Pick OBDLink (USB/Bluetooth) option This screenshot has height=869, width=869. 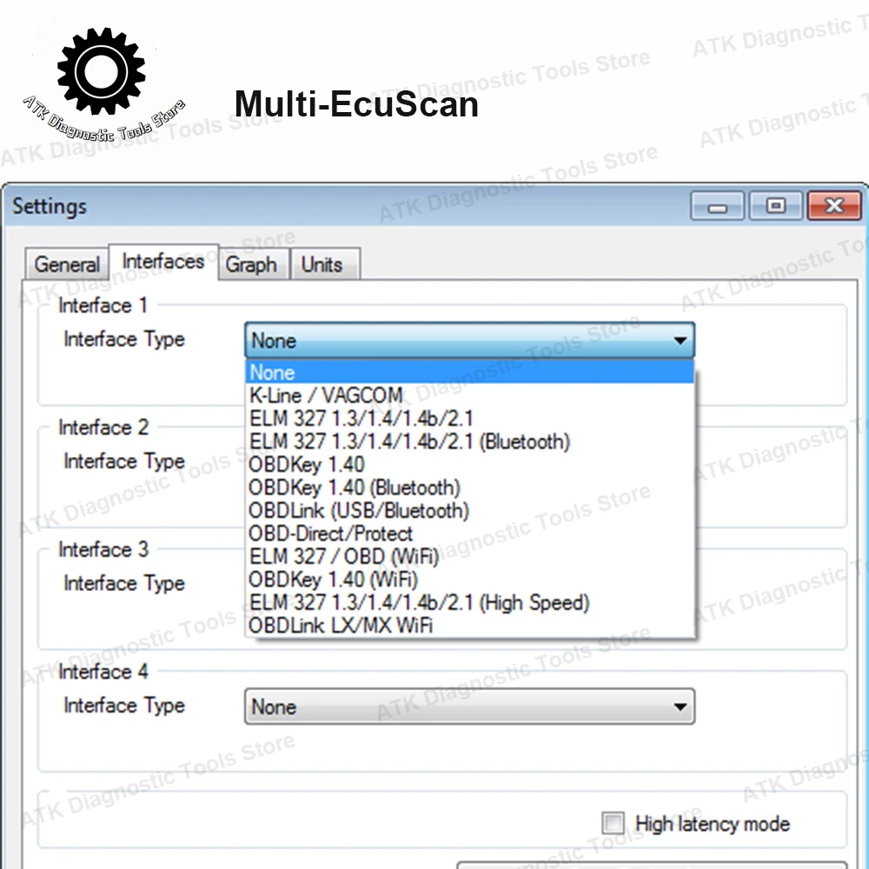pyautogui.click(x=469, y=510)
